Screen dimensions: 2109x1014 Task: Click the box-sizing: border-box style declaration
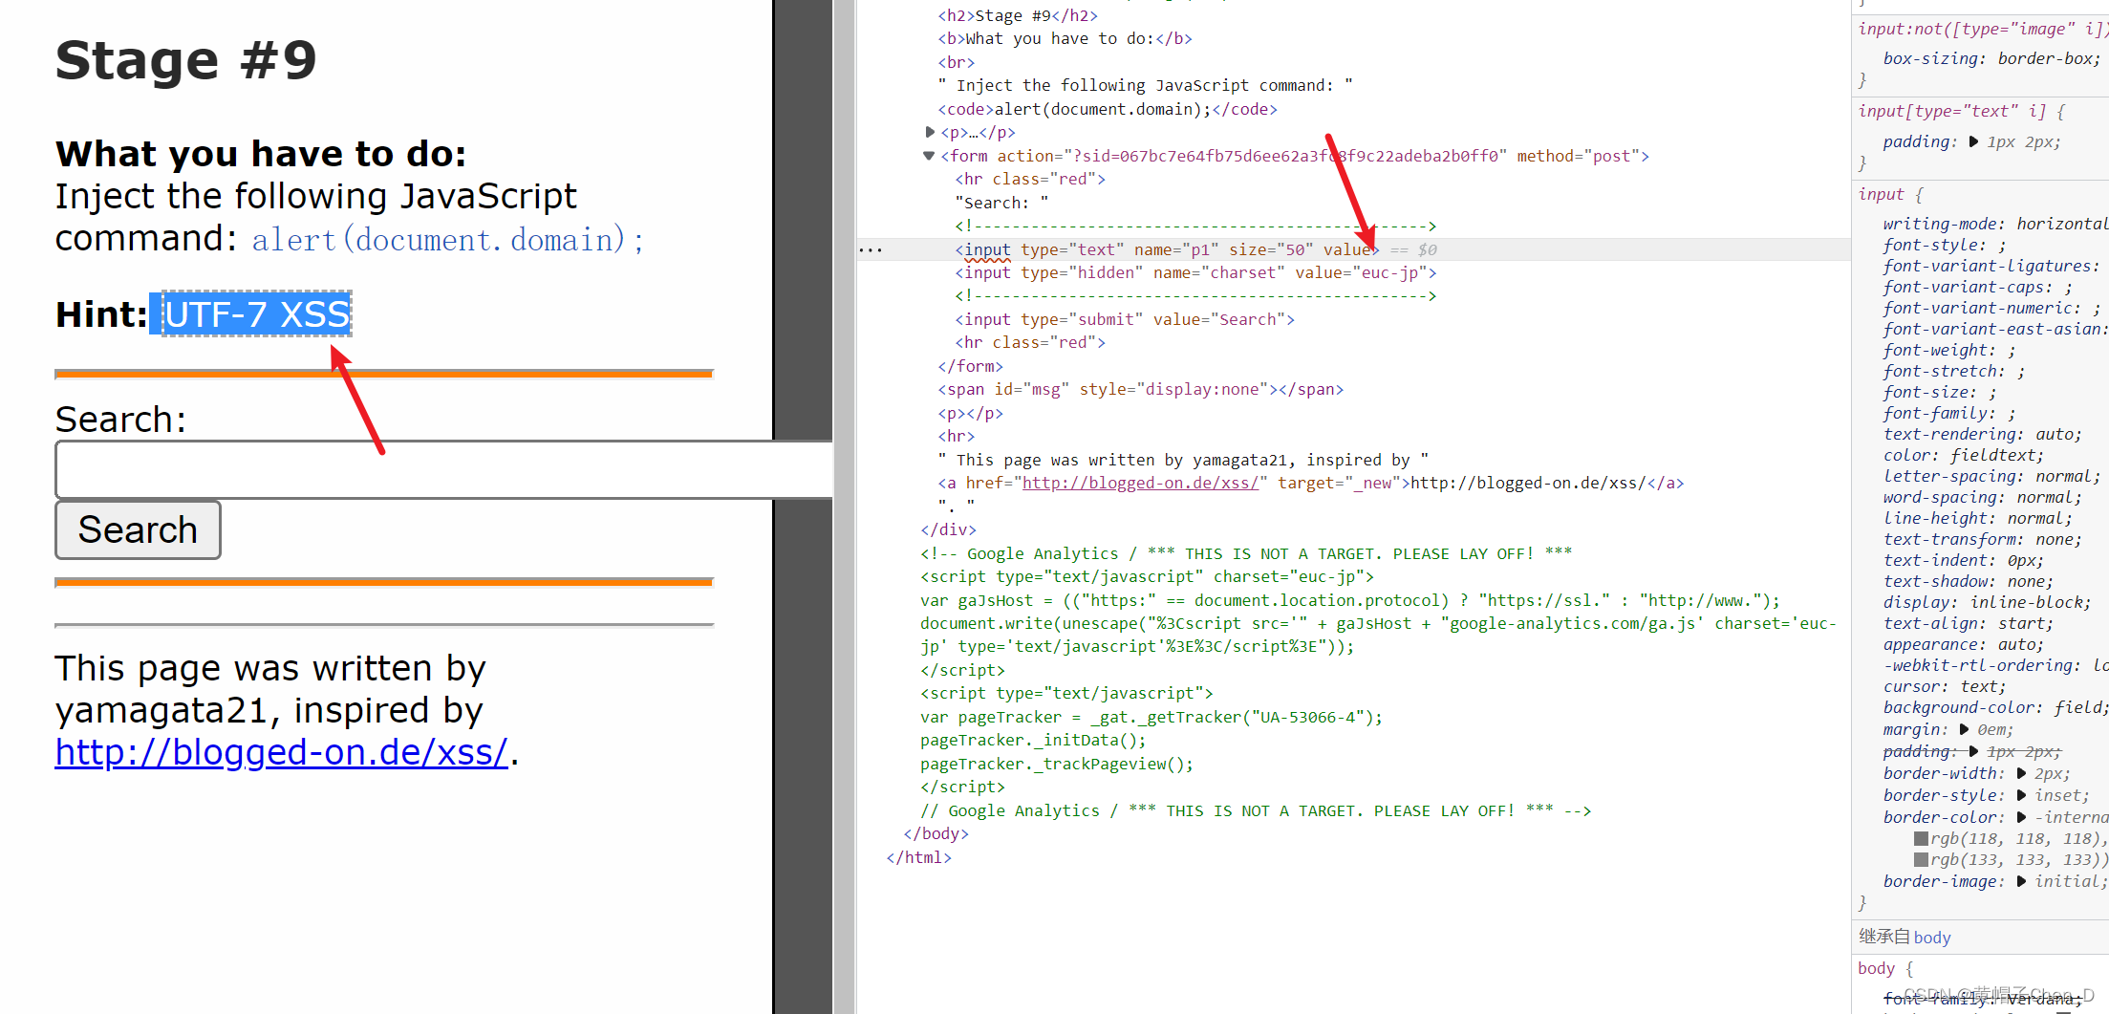[x=1991, y=59]
